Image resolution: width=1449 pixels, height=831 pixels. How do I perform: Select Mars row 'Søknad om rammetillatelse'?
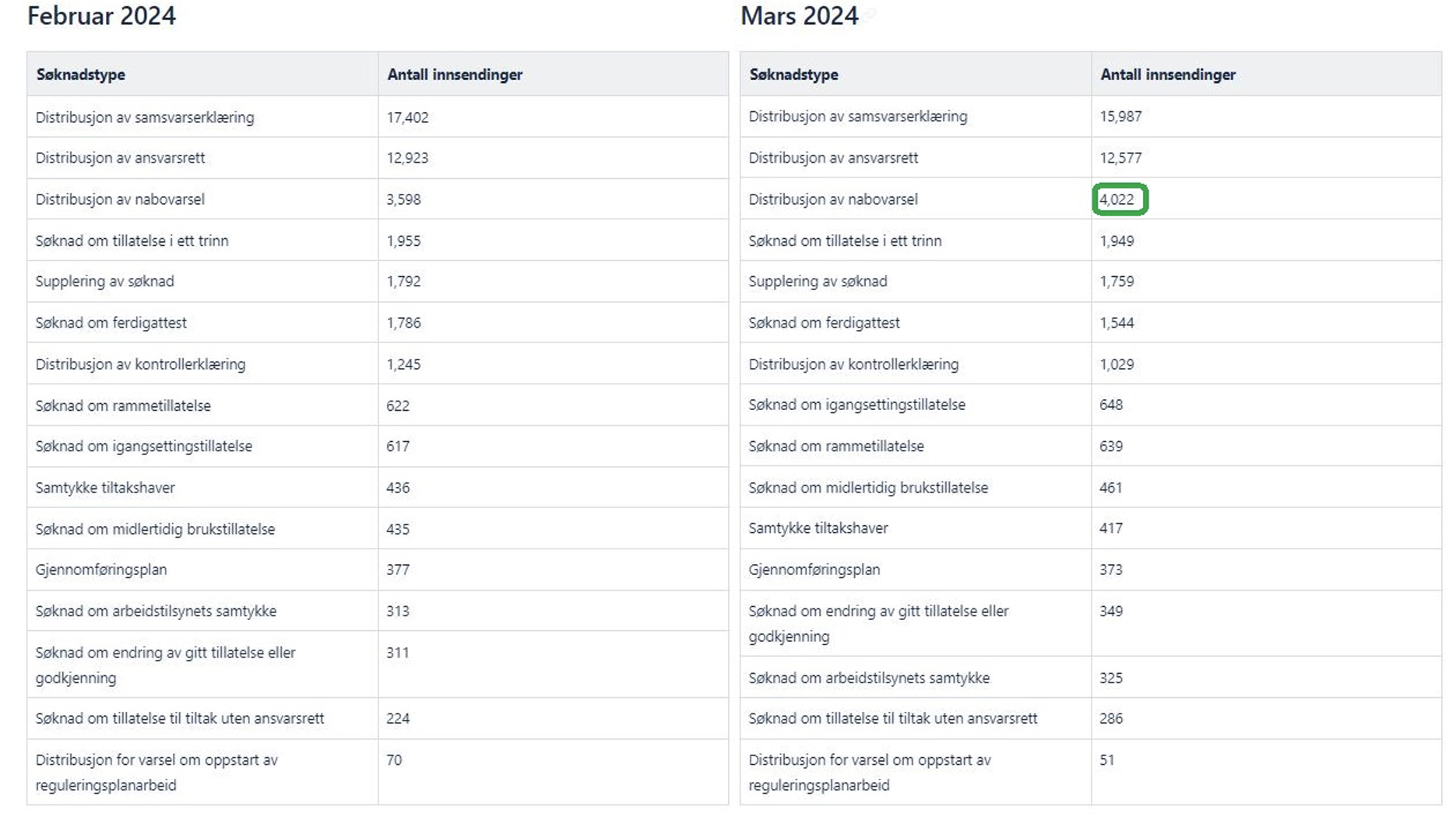[x=1091, y=447]
